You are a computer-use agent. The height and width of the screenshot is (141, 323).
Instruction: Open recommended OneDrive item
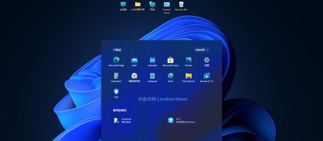pos(123,121)
